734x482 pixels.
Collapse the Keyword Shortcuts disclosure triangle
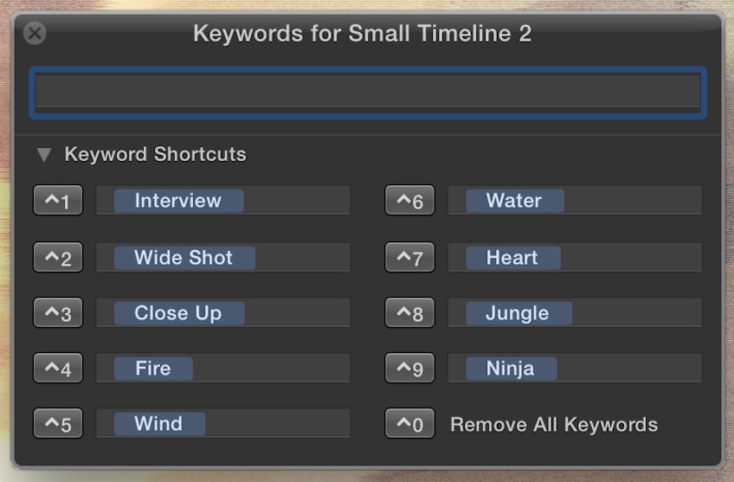(44, 155)
